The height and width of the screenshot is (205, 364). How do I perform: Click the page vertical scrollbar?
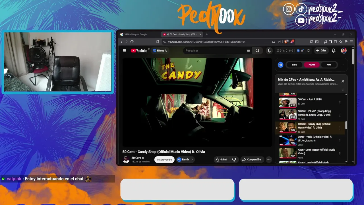pyautogui.click(x=353, y=56)
